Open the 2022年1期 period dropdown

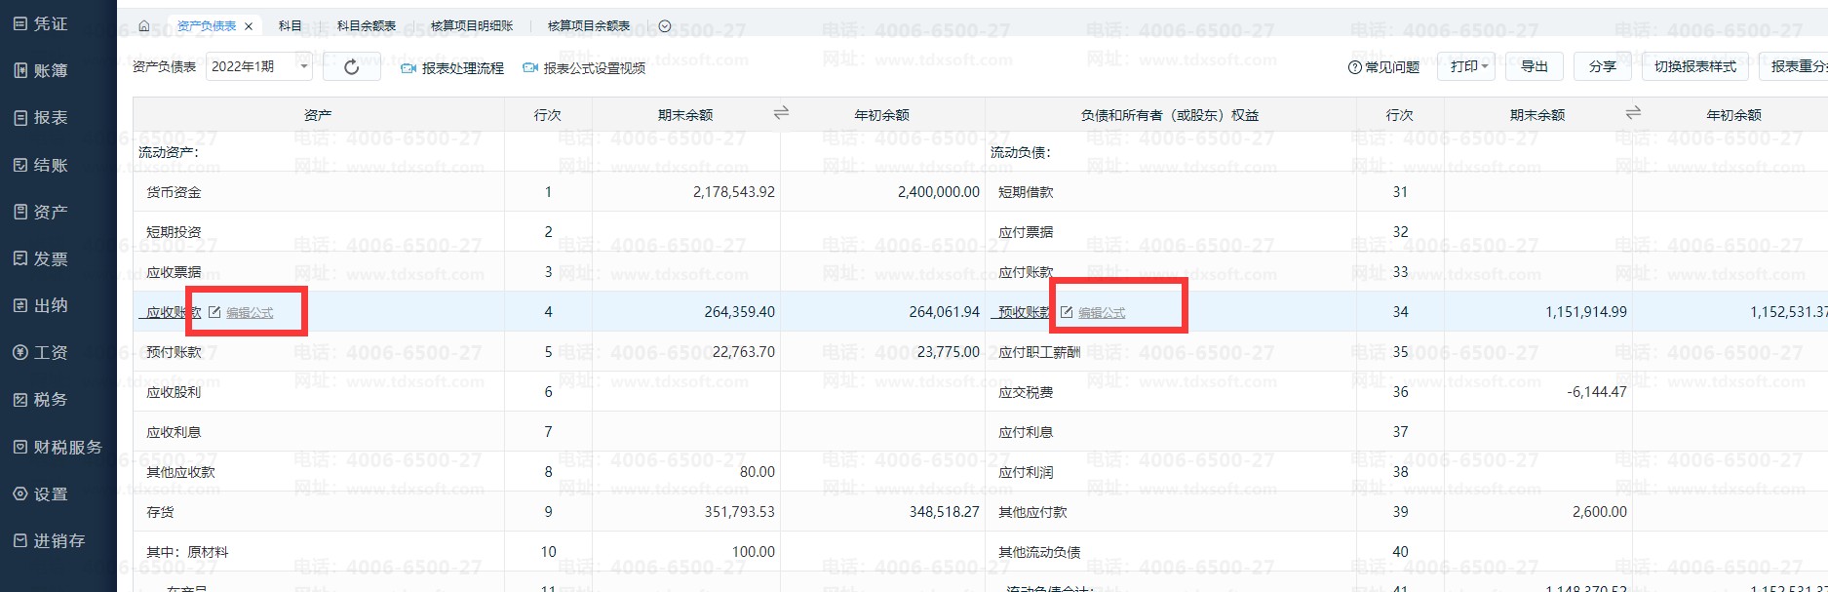click(258, 66)
